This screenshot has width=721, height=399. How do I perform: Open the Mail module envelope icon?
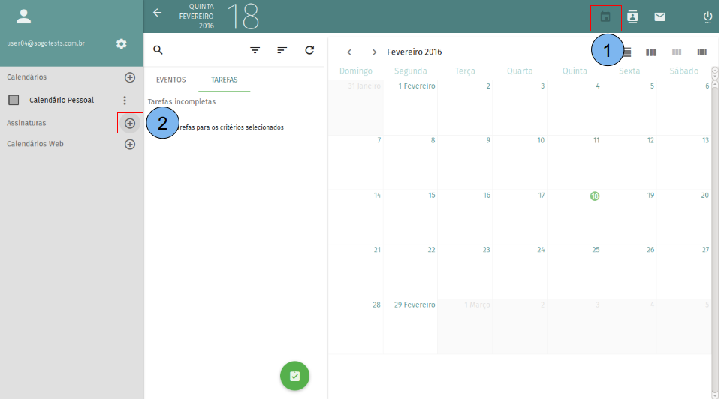click(x=659, y=16)
